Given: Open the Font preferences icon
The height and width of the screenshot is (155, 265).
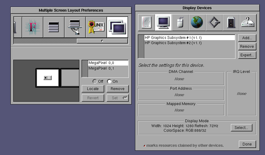Looking at the screenshot, I should click(33, 27).
